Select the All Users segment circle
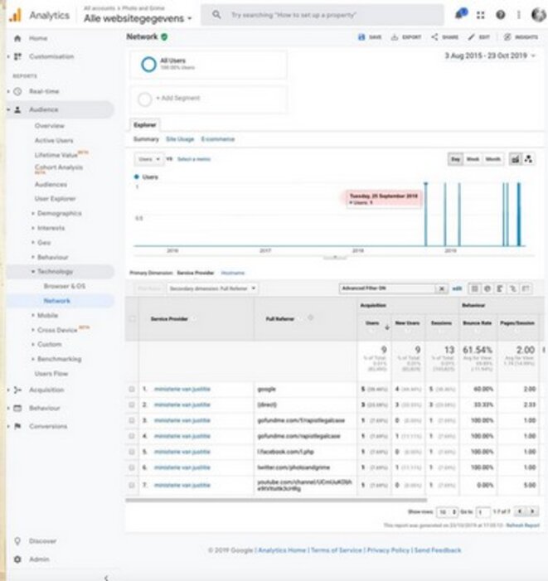 tap(148, 64)
